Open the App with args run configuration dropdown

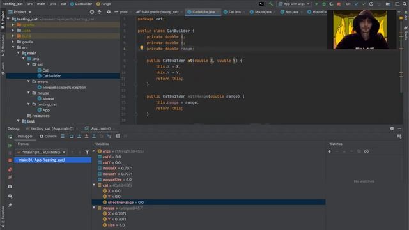coord(294,4)
